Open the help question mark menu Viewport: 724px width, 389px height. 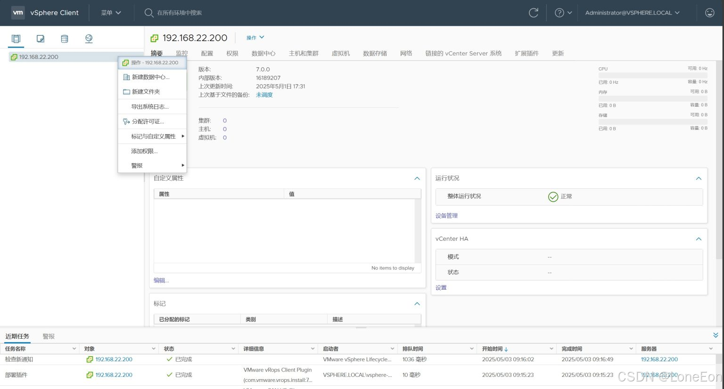[563, 13]
